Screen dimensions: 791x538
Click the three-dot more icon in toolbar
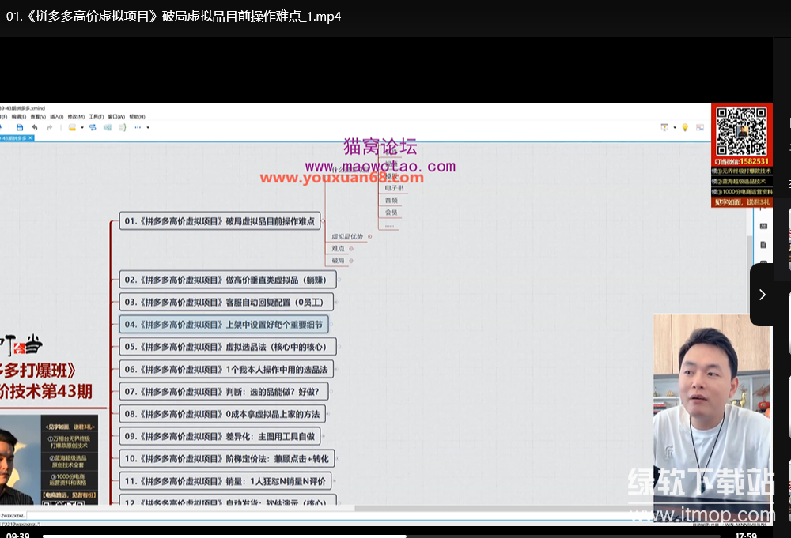(x=138, y=127)
